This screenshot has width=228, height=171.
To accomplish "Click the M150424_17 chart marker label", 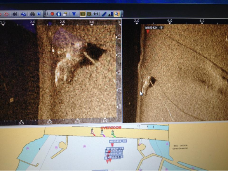I will [113, 154].
